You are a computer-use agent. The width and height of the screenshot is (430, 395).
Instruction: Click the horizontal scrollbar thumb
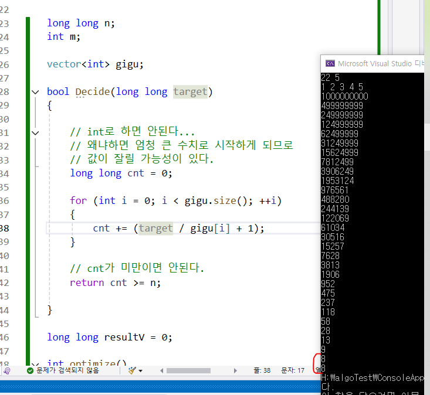coord(189,370)
